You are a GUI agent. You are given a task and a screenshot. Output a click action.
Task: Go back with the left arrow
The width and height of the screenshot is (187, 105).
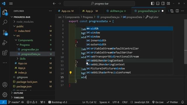tap(54, 3)
